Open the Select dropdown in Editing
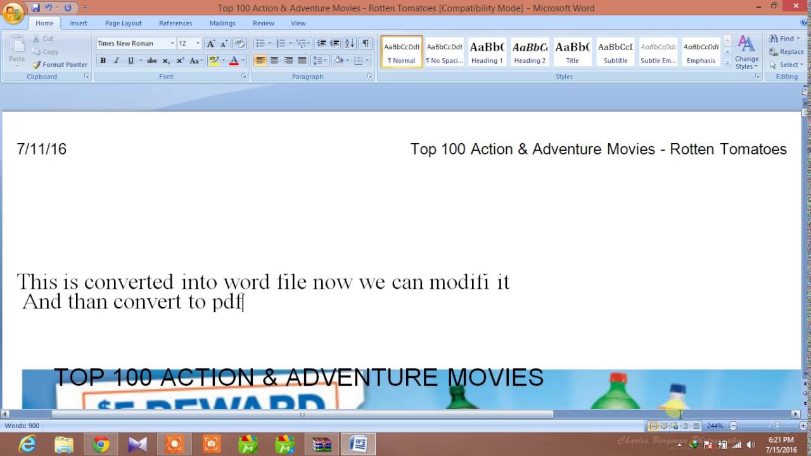This screenshot has width=811, height=456. coord(786,65)
